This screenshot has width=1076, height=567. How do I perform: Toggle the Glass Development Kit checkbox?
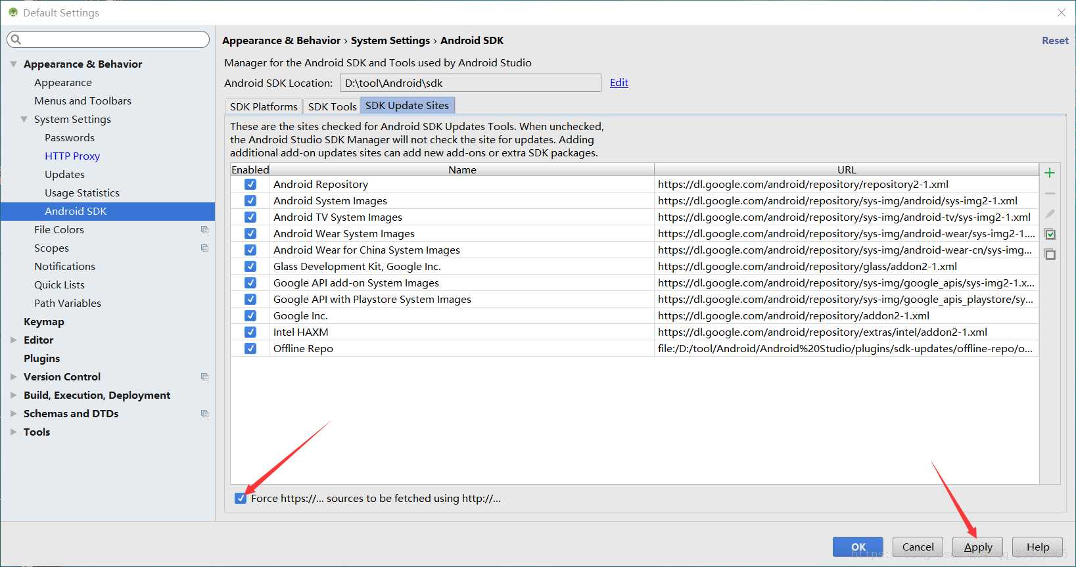[250, 267]
